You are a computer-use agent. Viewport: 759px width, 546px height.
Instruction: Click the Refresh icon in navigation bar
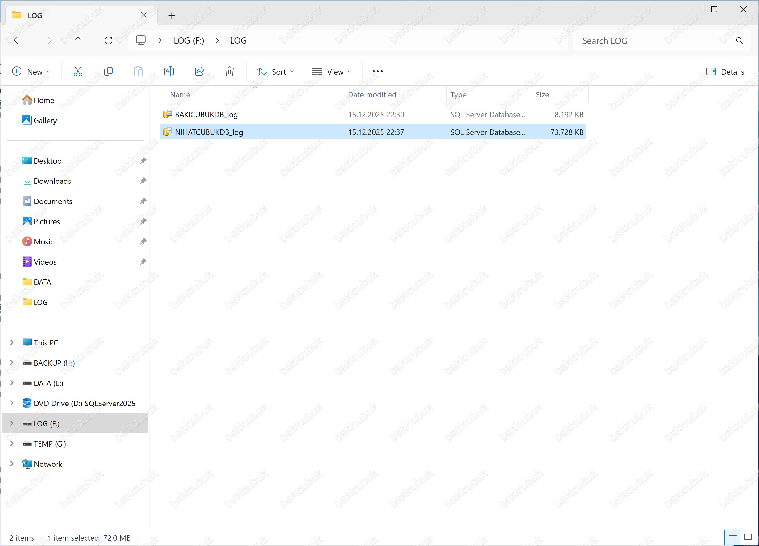108,40
